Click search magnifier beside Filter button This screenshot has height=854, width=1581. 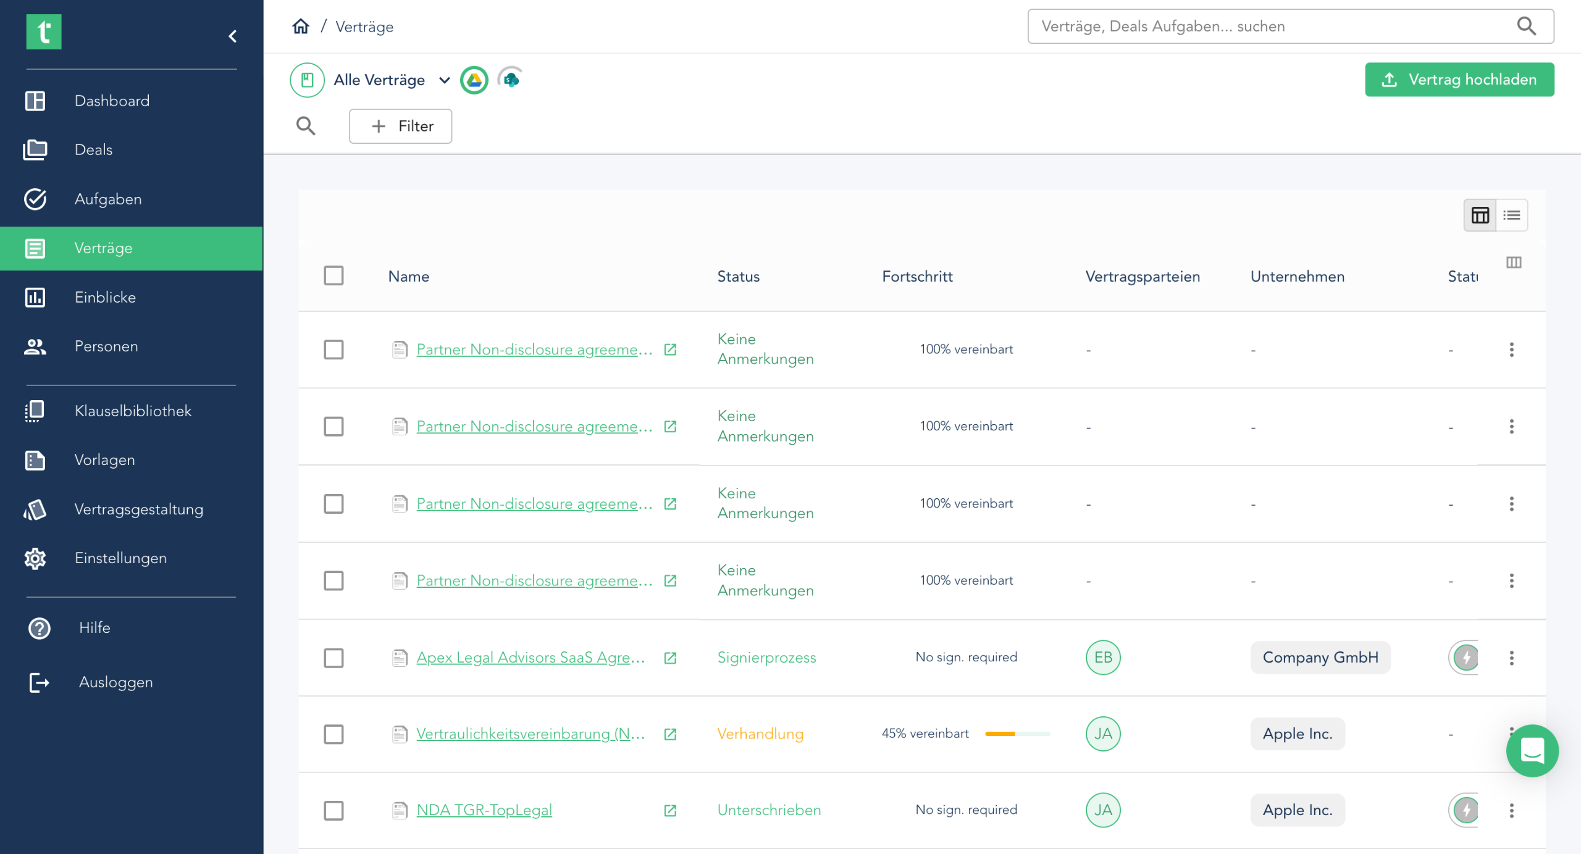[x=306, y=126]
